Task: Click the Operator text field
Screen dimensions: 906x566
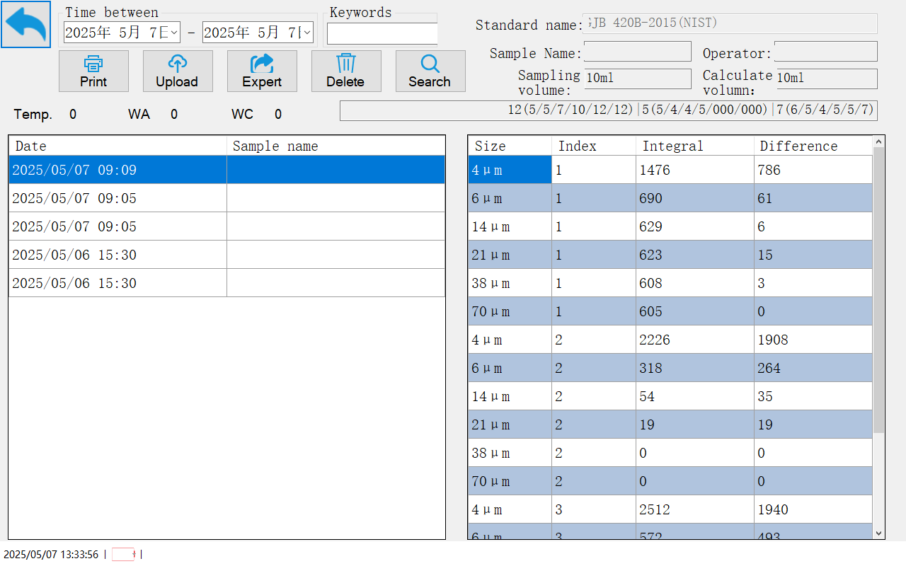Action: 825,52
